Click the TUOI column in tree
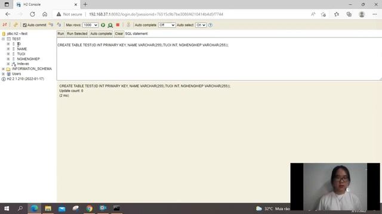This screenshot has height=214, width=382. tap(21, 54)
